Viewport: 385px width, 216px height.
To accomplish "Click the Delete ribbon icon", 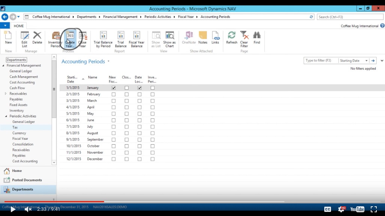I will (37, 37).
